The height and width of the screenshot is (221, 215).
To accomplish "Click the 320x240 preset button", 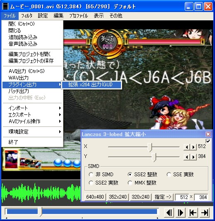I will (x=140, y=197).
